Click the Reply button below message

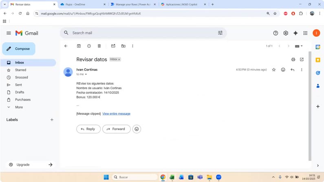(x=88, y=129)
